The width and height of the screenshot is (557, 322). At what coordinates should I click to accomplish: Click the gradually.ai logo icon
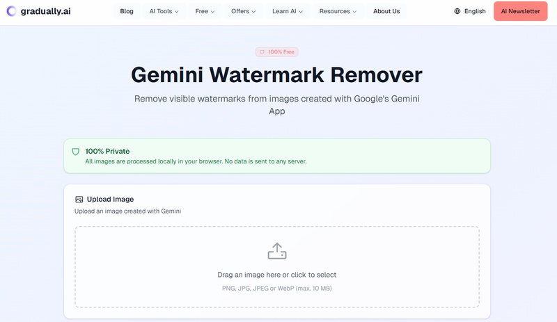click(x=11, y=11)
